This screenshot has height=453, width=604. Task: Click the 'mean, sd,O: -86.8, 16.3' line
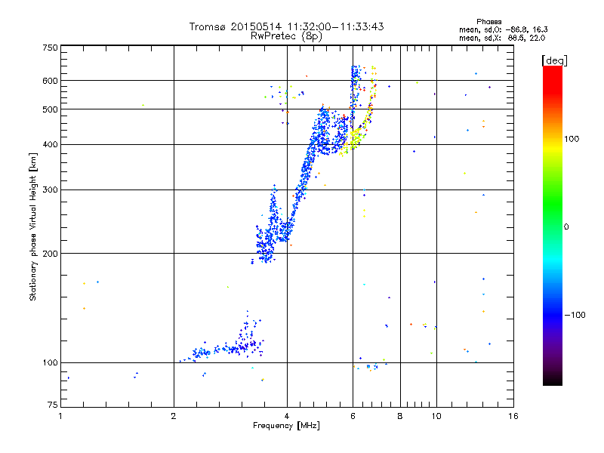coord(503,29)
